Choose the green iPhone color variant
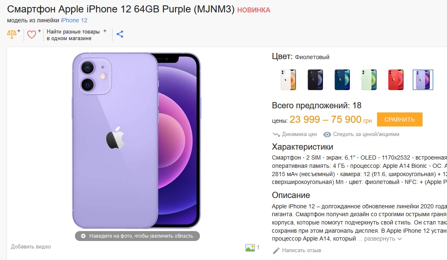This screenshot has width=447, height=260. coord(369,80)
